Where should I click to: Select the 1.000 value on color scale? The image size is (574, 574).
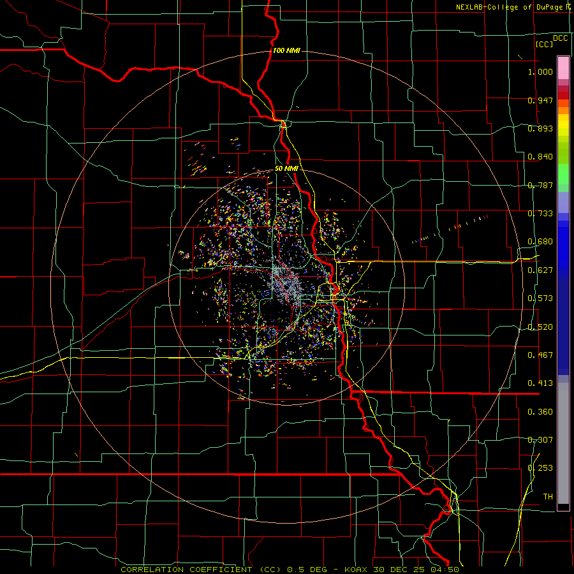coord(540,71)
